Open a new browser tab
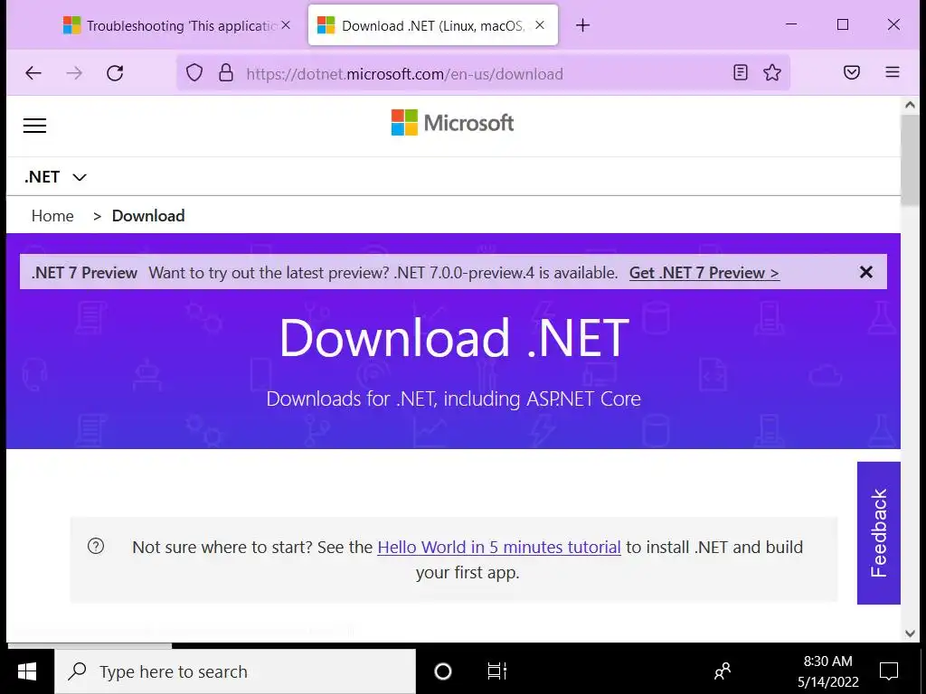This screenshot has height=694, width=926. point(582,25)
